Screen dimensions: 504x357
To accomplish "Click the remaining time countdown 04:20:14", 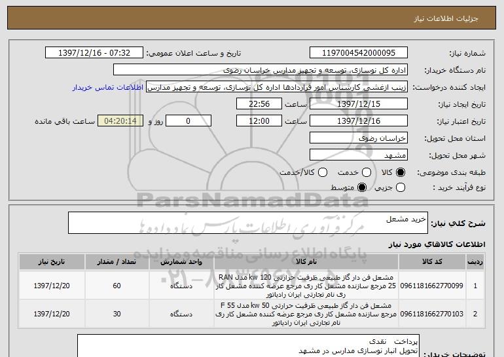I will [120, 121].
